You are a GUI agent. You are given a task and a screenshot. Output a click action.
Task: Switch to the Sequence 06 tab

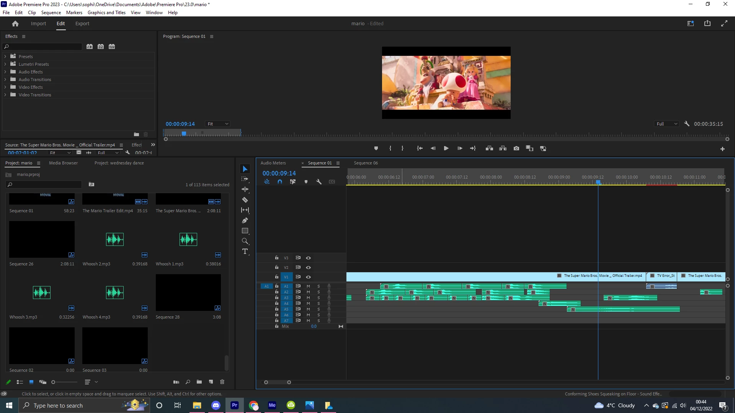click(366, 163)
